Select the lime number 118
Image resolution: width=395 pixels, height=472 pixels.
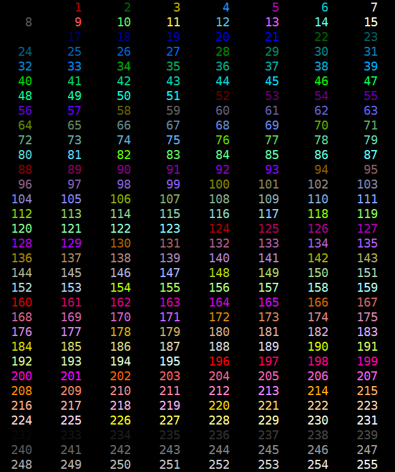[318, 214]
